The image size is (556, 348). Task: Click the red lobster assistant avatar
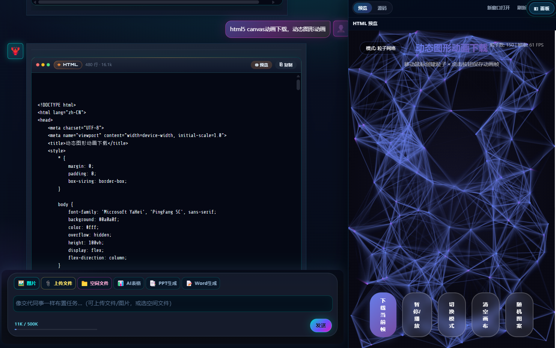(15, 51)
